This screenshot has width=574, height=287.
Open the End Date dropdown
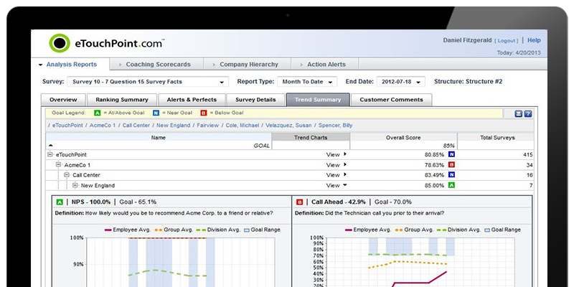tap(401, 82)
